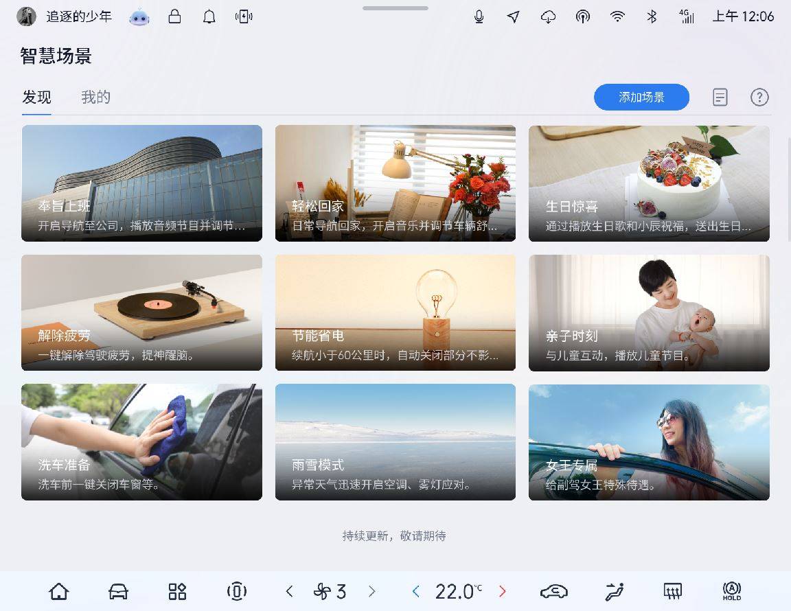Enable Auto Hold in the dock
This screenshot has width=791, height=611.
click(732, 590)
